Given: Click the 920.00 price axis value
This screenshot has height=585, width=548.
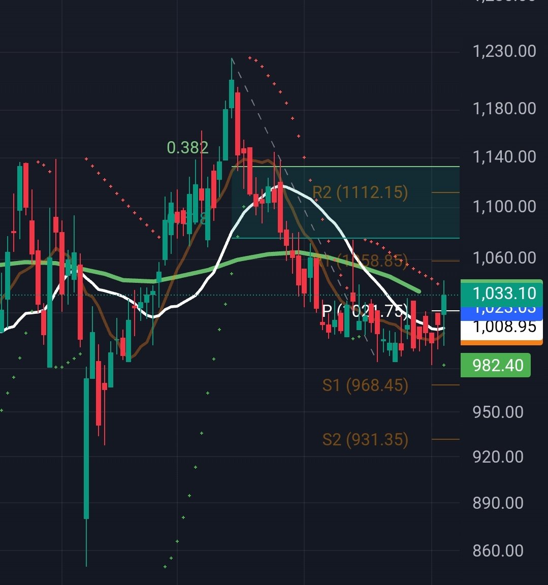Looking at the screenshot, I should [498, 457].
